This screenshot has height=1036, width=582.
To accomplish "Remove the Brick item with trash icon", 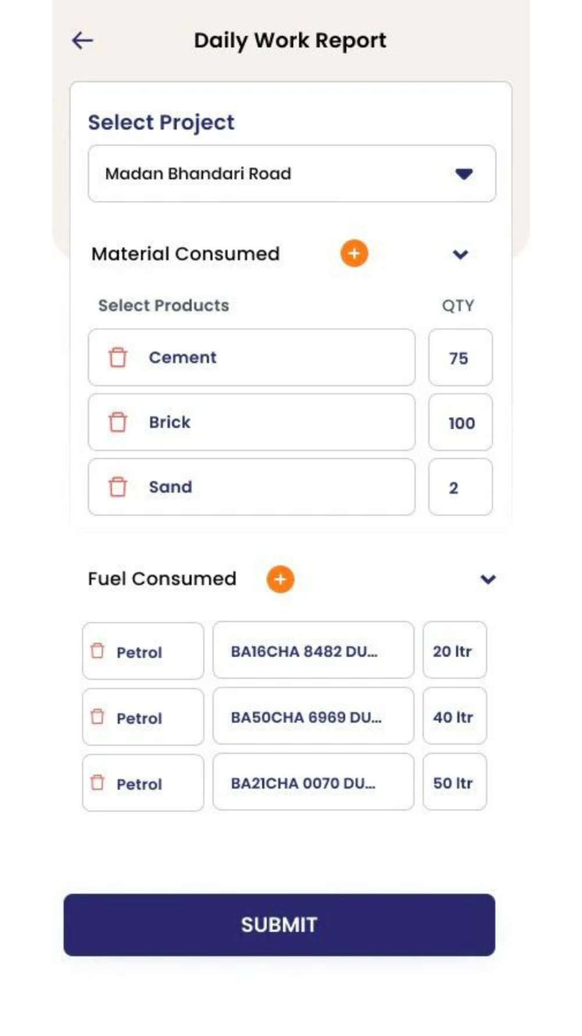I will [118, 422].
